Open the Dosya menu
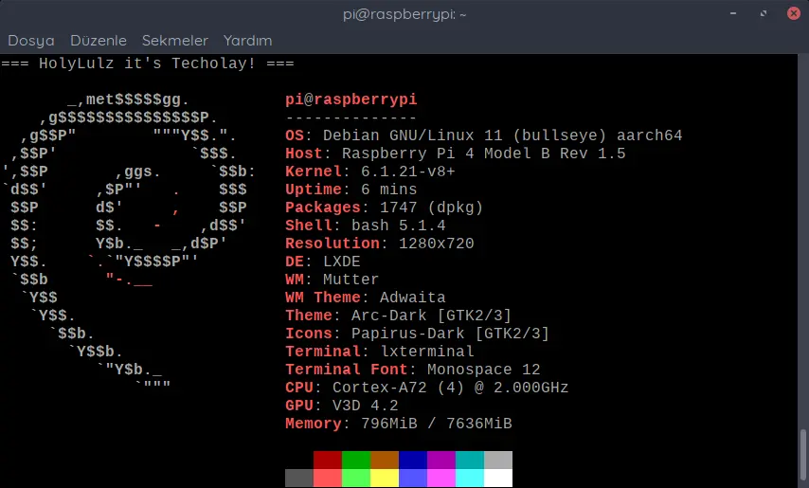This screenshot has width=809, height=488. [x=31, y=40]
